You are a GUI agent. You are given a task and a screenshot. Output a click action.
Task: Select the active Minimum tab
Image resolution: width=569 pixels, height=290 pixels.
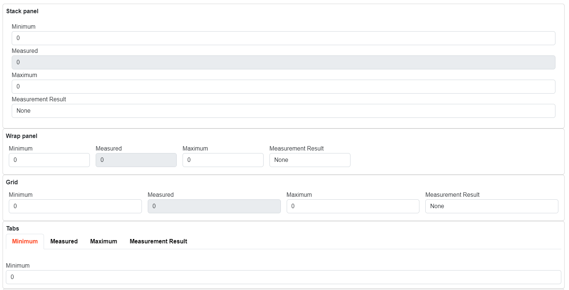tap(25, 242)
